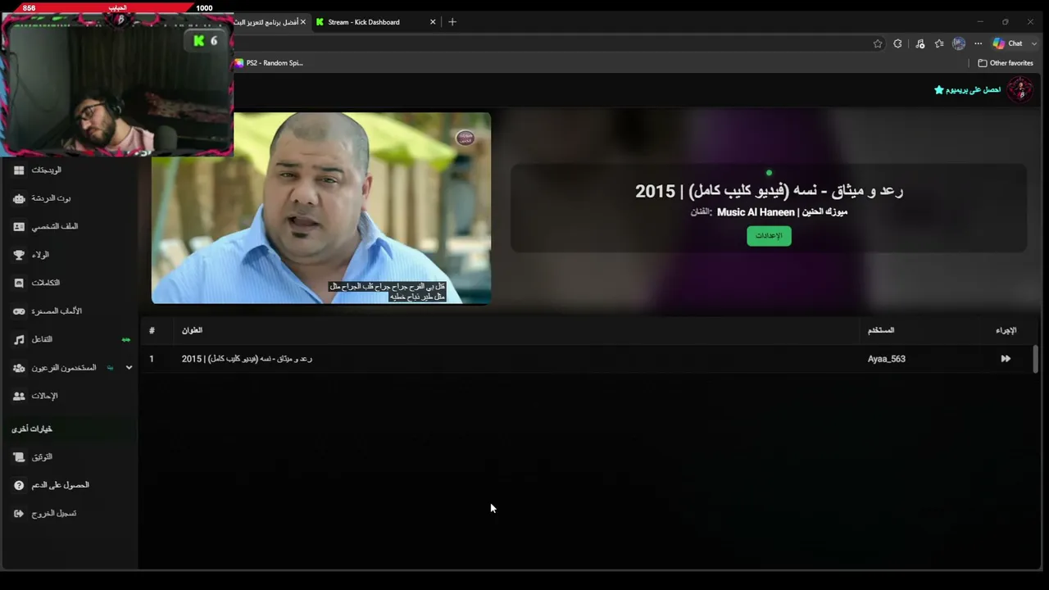Click the queued song title in row 1
This screenshot has height=590, width=1049.
pyautogui.click(x=247, y=359)
